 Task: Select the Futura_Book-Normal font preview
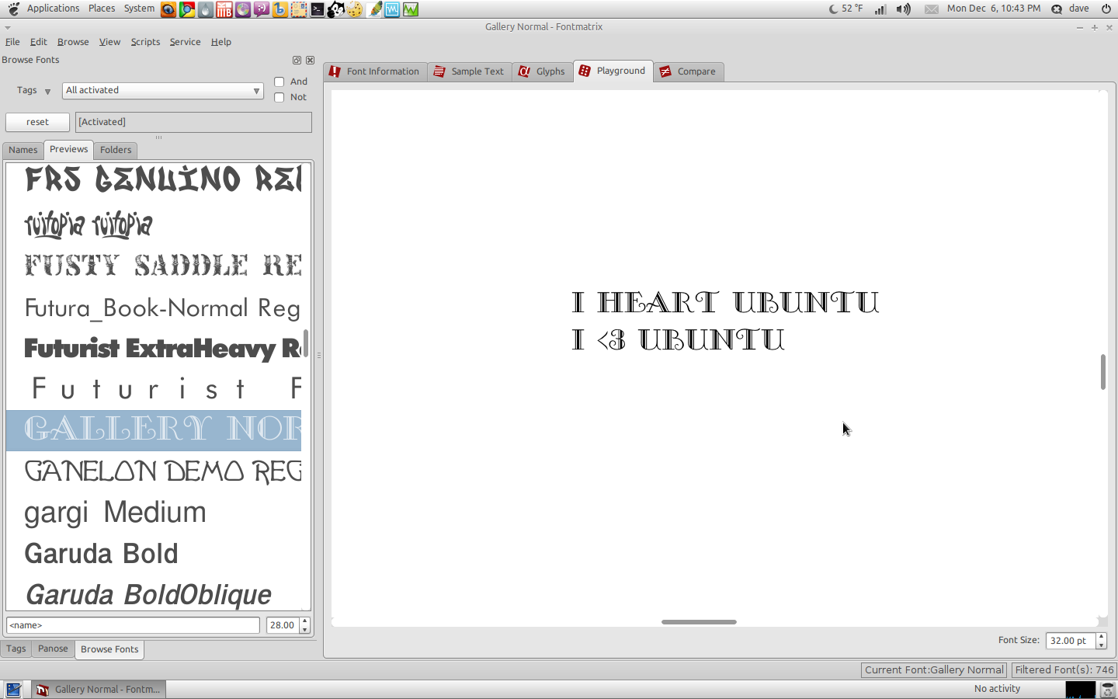point(154,308)
